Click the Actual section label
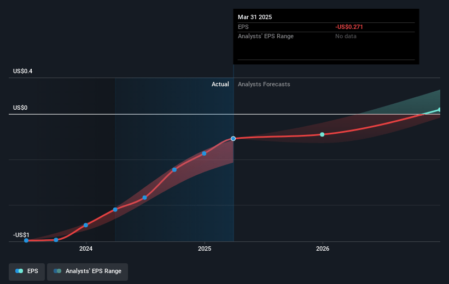This screenshot has height=284, width=449. click(x=220, y=84)
